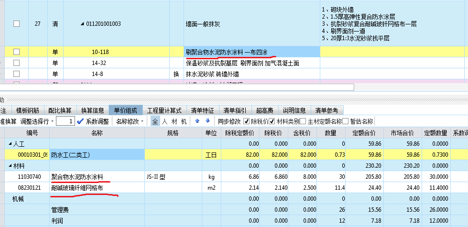Viewport: 468px width, 227px height.
Task: Switch to the 工程量计算式 tab
Action: point(164,111)
